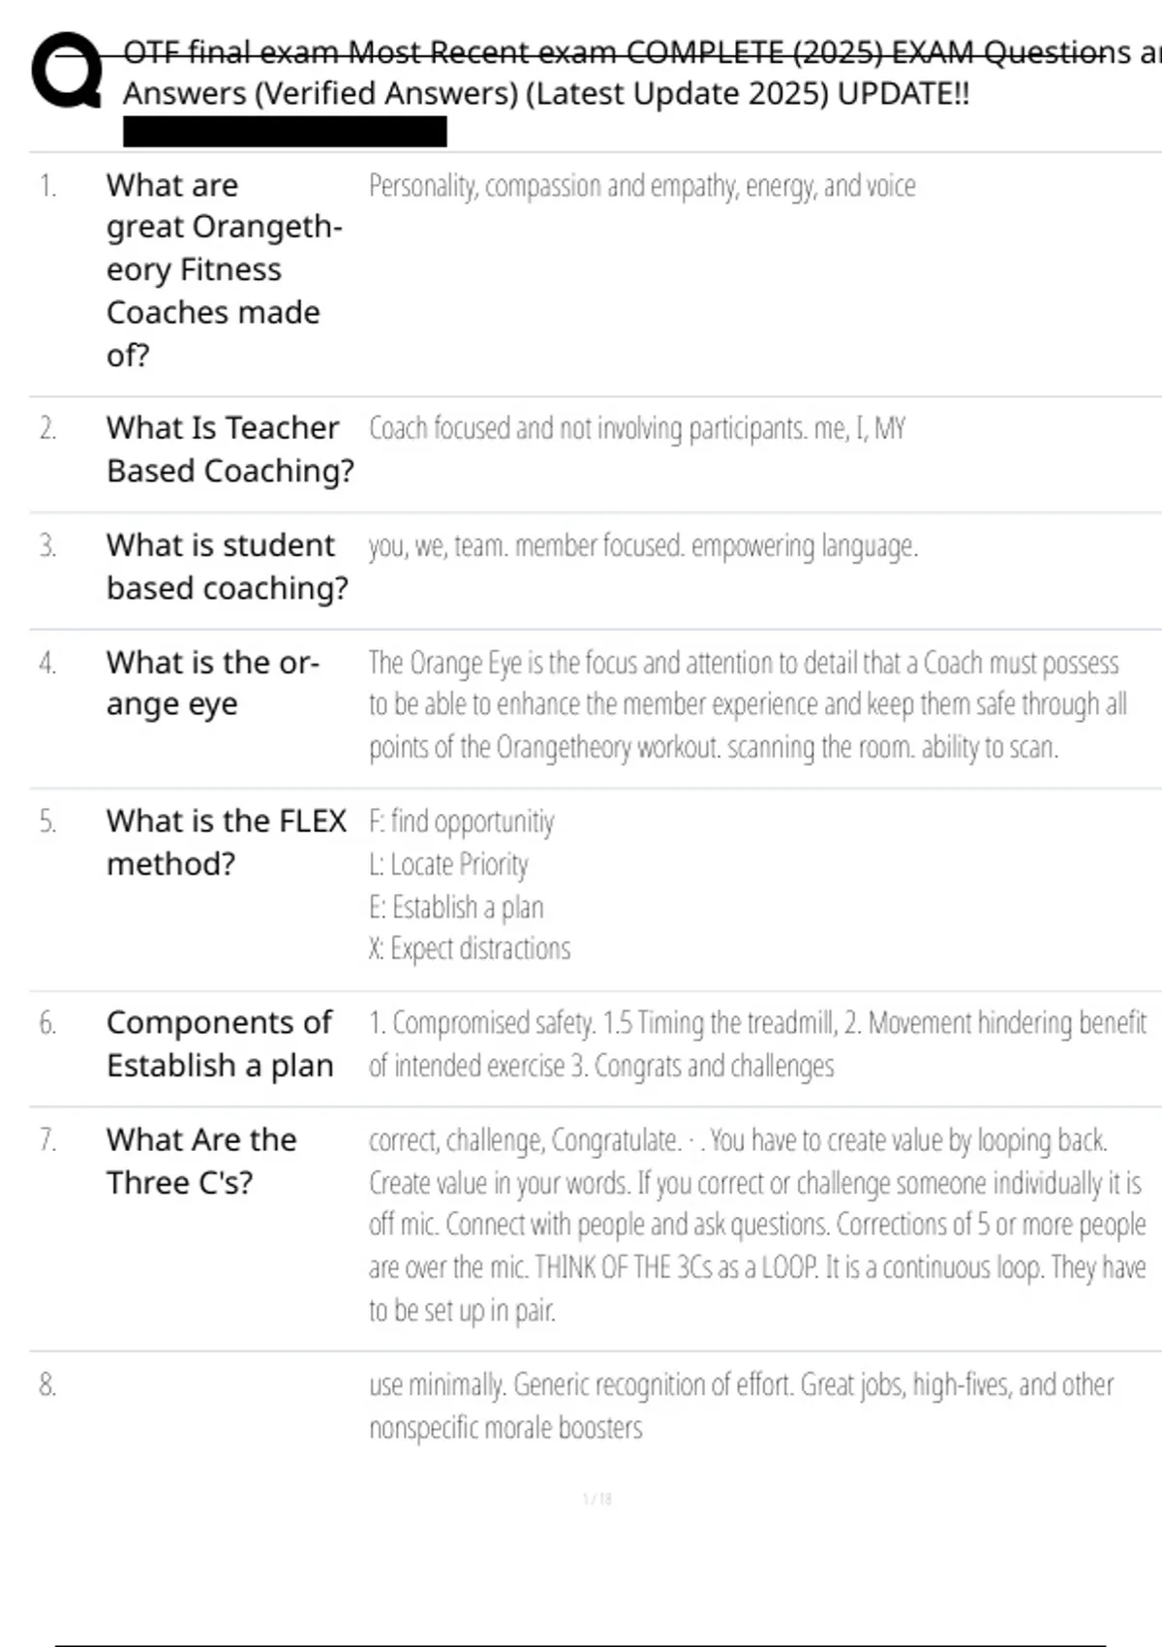Click the 'X: Expect distractions' line

(x=470, y=948)
